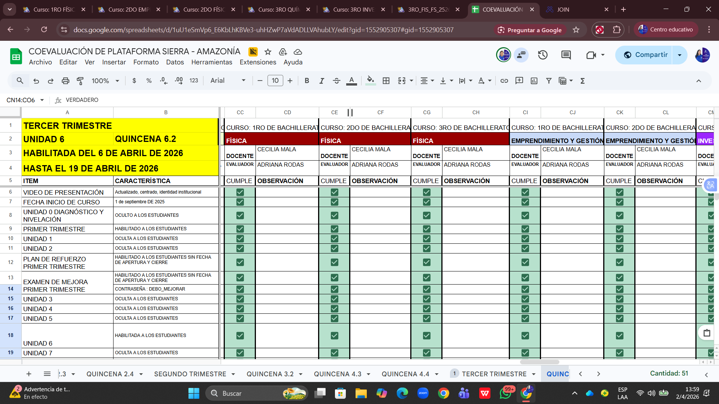Star the spreadsheet document
Screen dimensions: 719x404
[268, 52]
